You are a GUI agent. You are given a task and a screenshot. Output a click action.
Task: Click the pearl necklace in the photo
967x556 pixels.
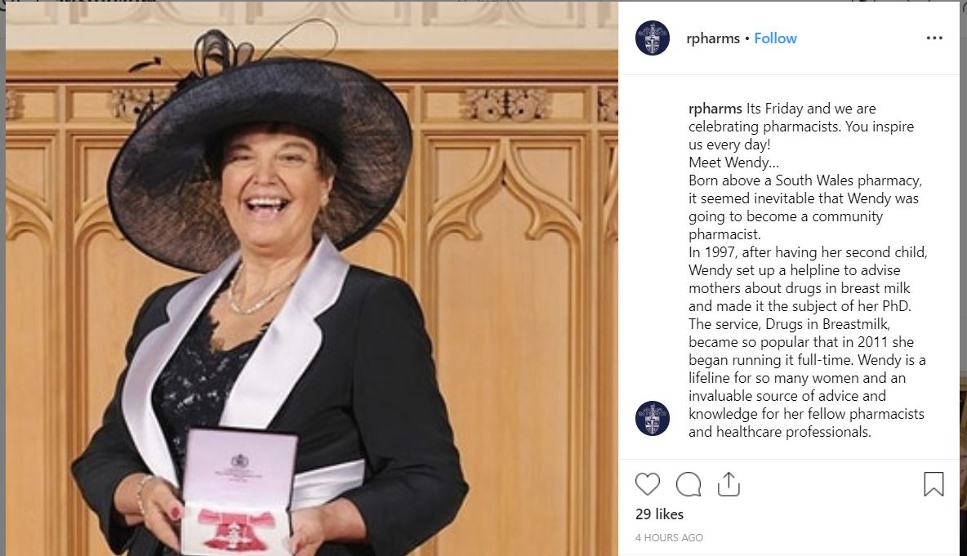(259, 293)
